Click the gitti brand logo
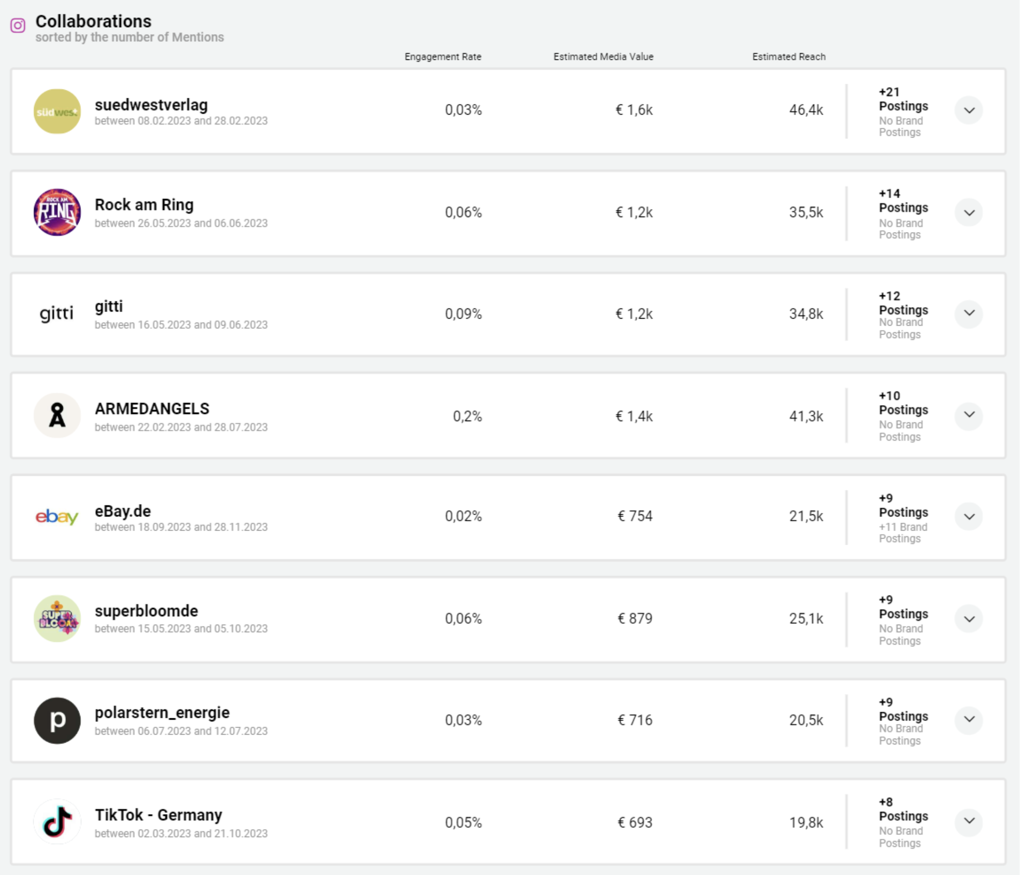Image resolution: width=1022 pixels, height=875 pixels. [x=57, y=313]
